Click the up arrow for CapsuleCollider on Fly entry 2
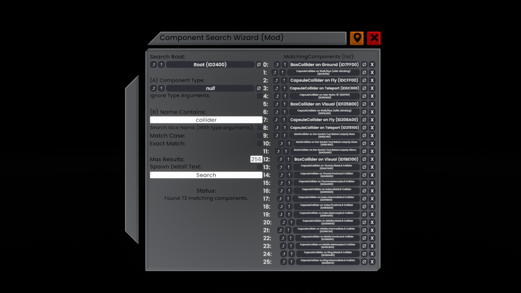The height and width of the screenshot is (293, 521). coord(284,80)
